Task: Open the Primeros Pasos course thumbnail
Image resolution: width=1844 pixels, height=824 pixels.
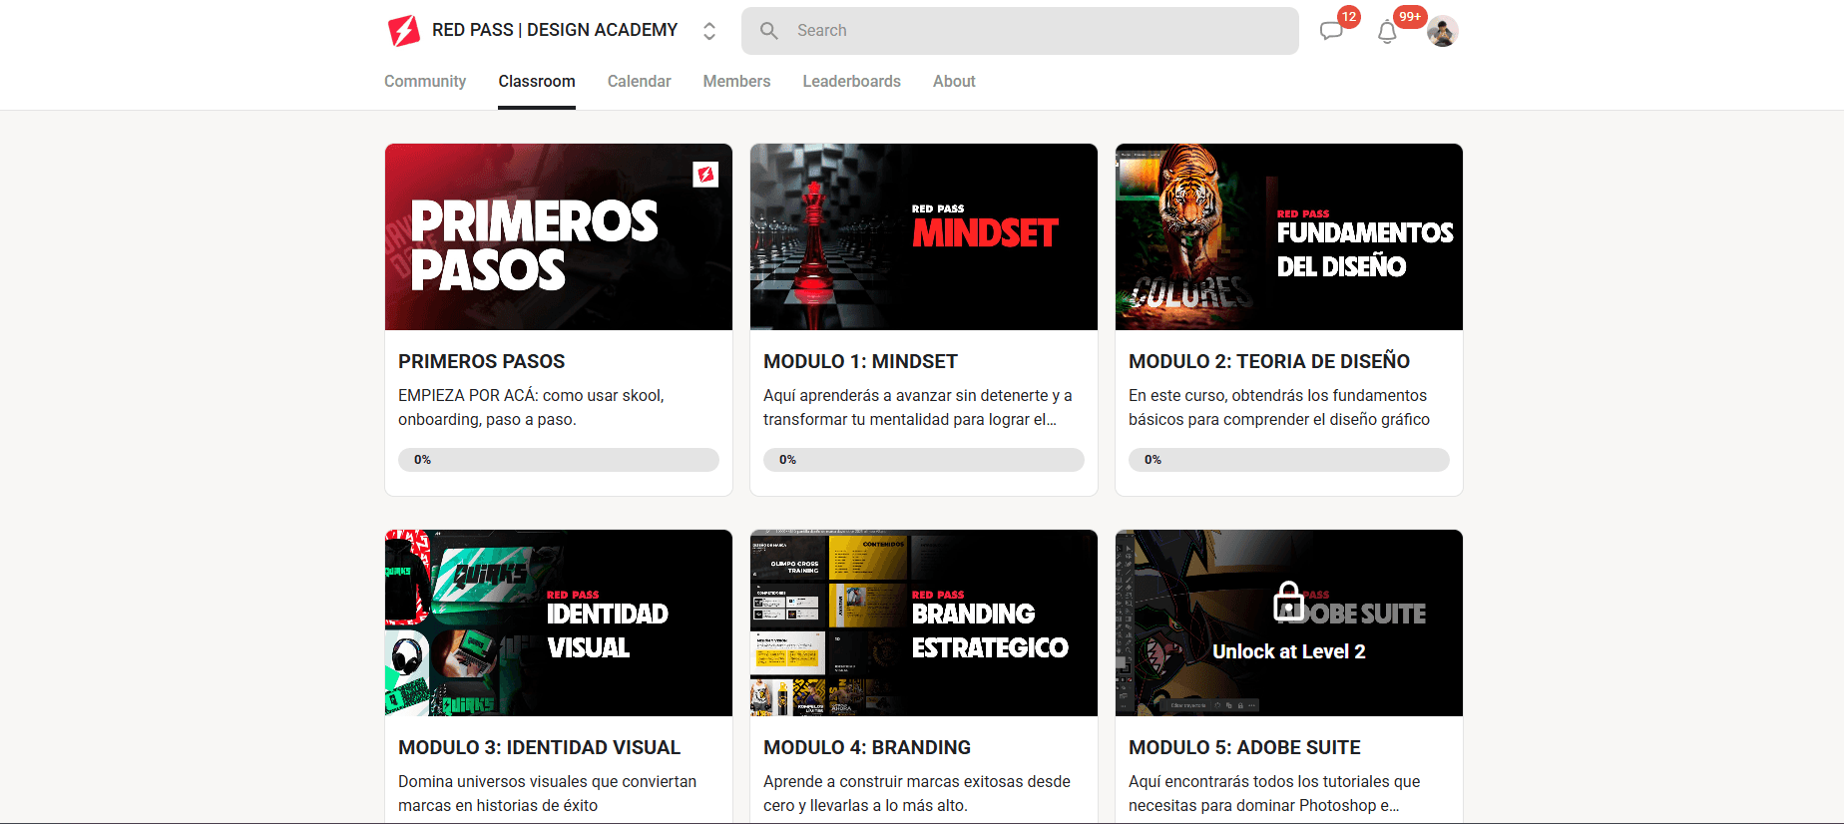Action: [559, 236]
